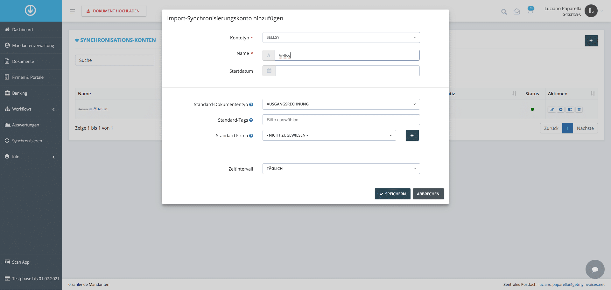
Task: Open the user account dropdown arrow
Action: [602, 11]
